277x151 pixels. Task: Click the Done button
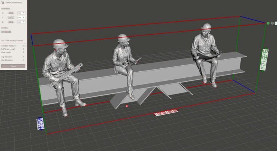[x=13, y=66]
